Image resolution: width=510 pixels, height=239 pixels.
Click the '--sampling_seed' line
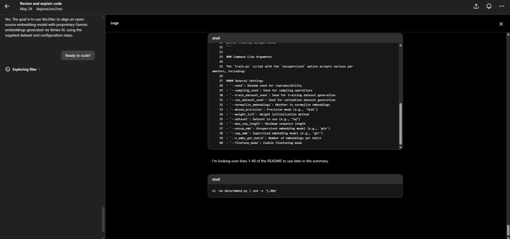point(269,91)
